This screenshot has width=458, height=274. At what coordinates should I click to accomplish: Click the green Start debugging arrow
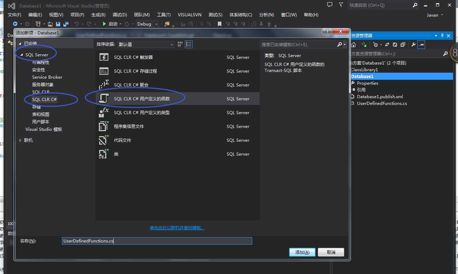click(x=104, y=24)
